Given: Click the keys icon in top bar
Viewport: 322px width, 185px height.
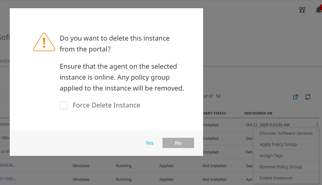Looking at the screenshot, I should pos(302,10).
